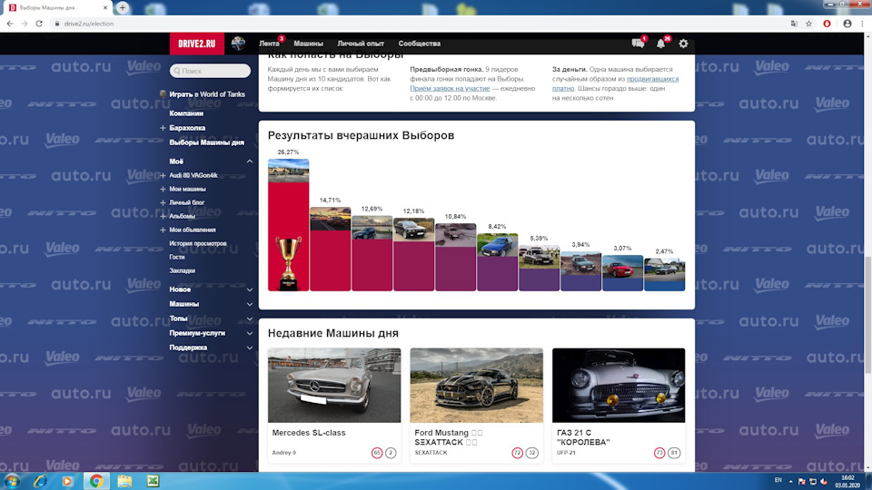Image resolution: width=872 pixels, height=490 pixels.
Task: Open the Mercedes SL-class car photo
Action: click(334, 385)
